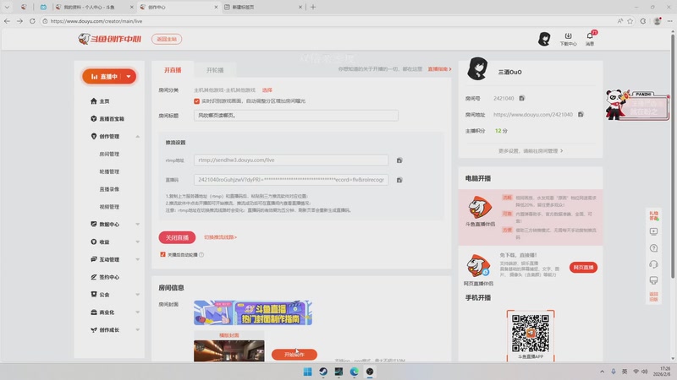
Task: Open help icon beside 关播后自动轮播
Action: tap(201, 255)
